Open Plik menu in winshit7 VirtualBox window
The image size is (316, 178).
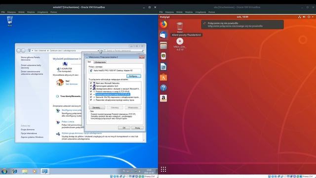tap(3, 12)
